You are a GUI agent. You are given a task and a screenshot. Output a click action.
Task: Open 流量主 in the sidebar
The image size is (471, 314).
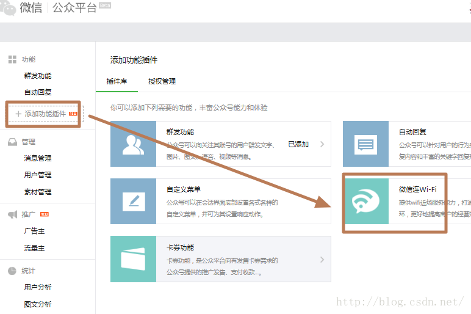[x=34, y=248]
